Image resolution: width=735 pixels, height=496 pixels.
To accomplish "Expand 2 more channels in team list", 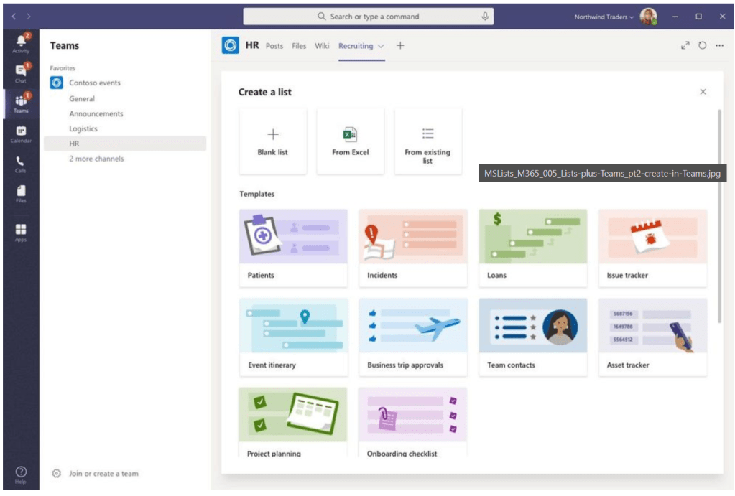I will pyautogui.click(x=96, y=159).
